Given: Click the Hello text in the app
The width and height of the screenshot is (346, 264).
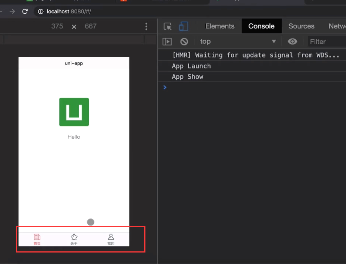Looking at the screenshot, I should (x=74, y=137).
